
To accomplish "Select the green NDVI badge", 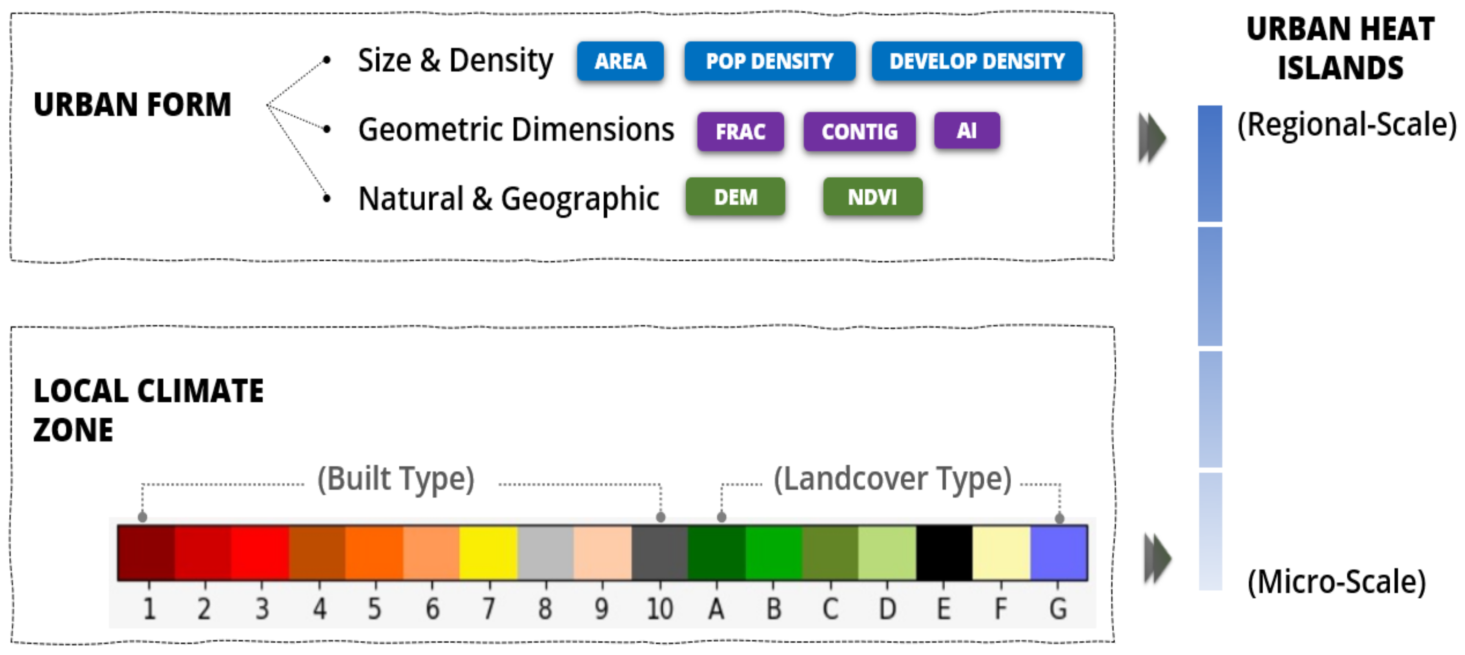I will pyautogui.click(x=872, y=197).
